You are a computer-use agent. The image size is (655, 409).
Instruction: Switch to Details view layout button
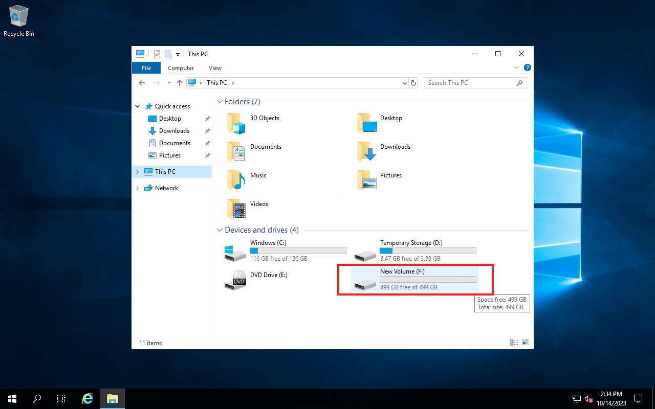514,343
